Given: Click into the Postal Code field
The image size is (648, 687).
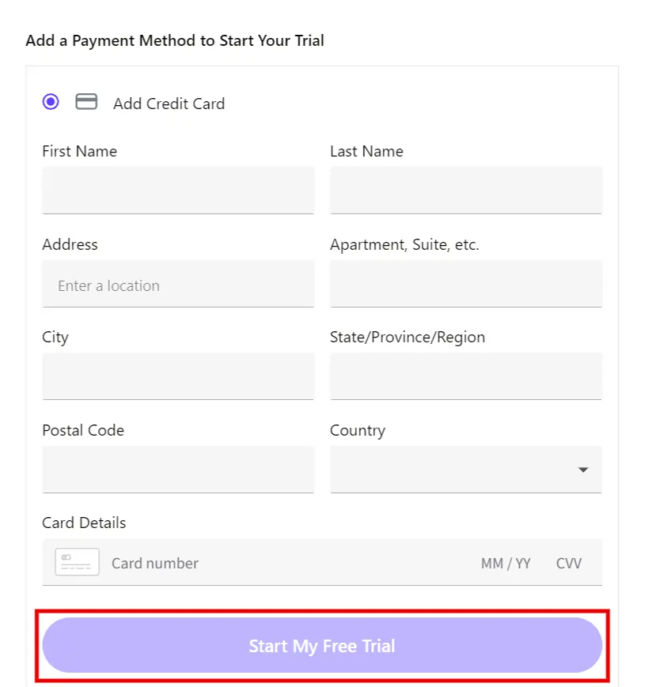Looking at the screenshot, I should [178, 469].
